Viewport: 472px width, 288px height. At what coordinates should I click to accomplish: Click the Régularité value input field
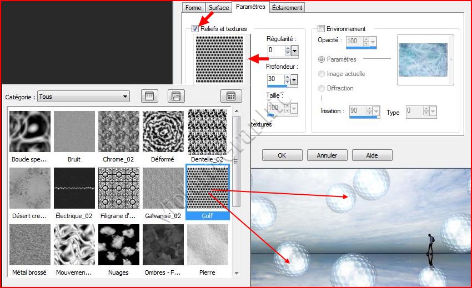click(x=275, y=50)
